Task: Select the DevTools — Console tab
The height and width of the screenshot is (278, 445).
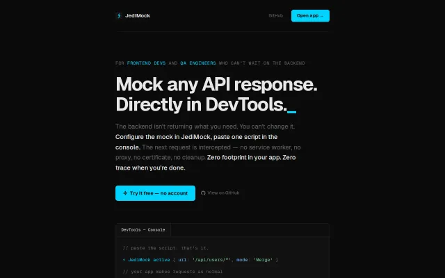Action: (x=143, y=230)
